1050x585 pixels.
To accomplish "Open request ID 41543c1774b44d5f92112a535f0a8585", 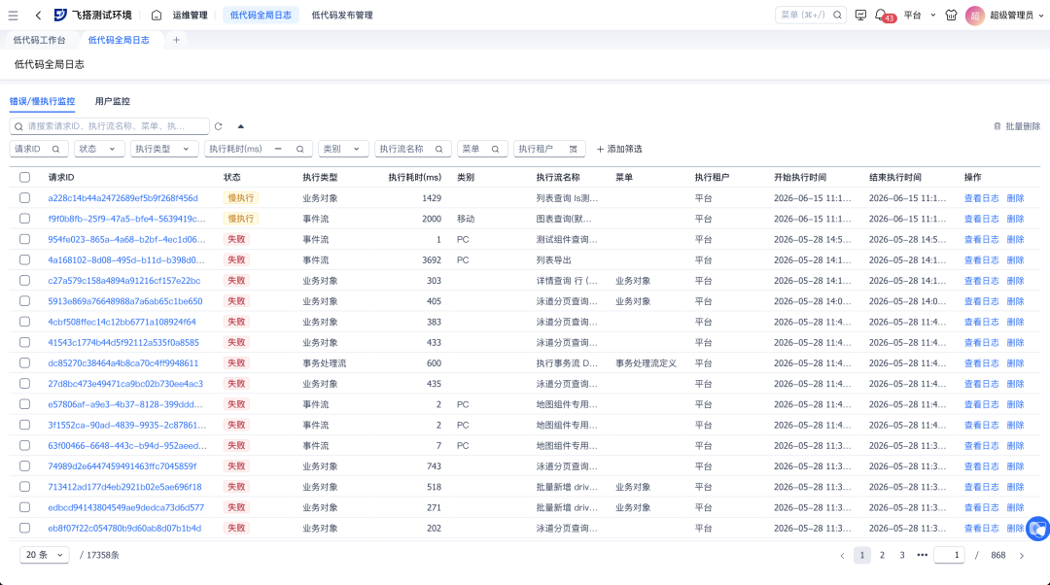I will click(123, 342).
